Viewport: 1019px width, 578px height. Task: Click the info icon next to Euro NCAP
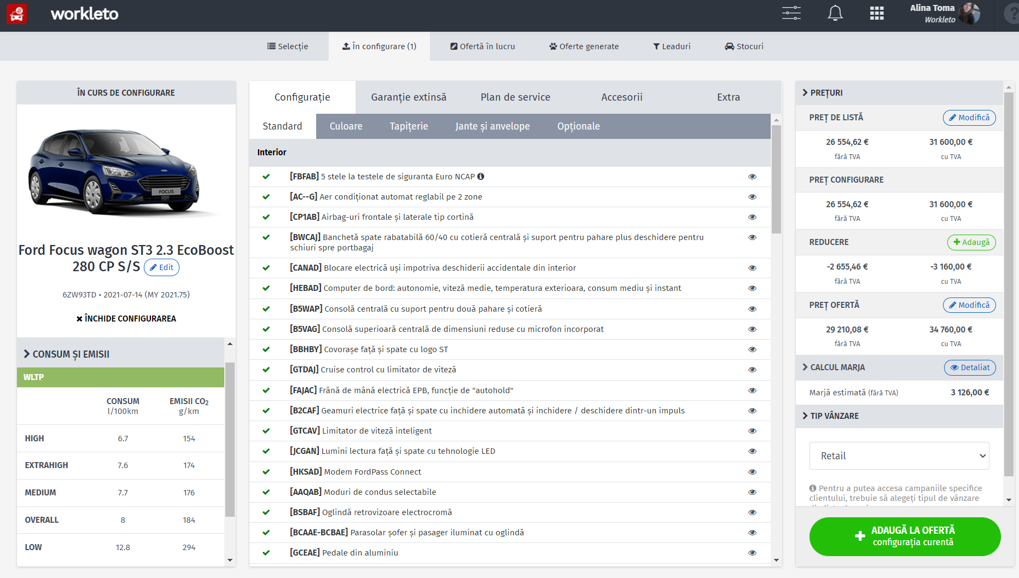pyautogui.click(x=480, y=176)
